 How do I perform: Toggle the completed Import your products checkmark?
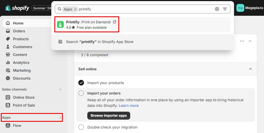click(81, 83)
